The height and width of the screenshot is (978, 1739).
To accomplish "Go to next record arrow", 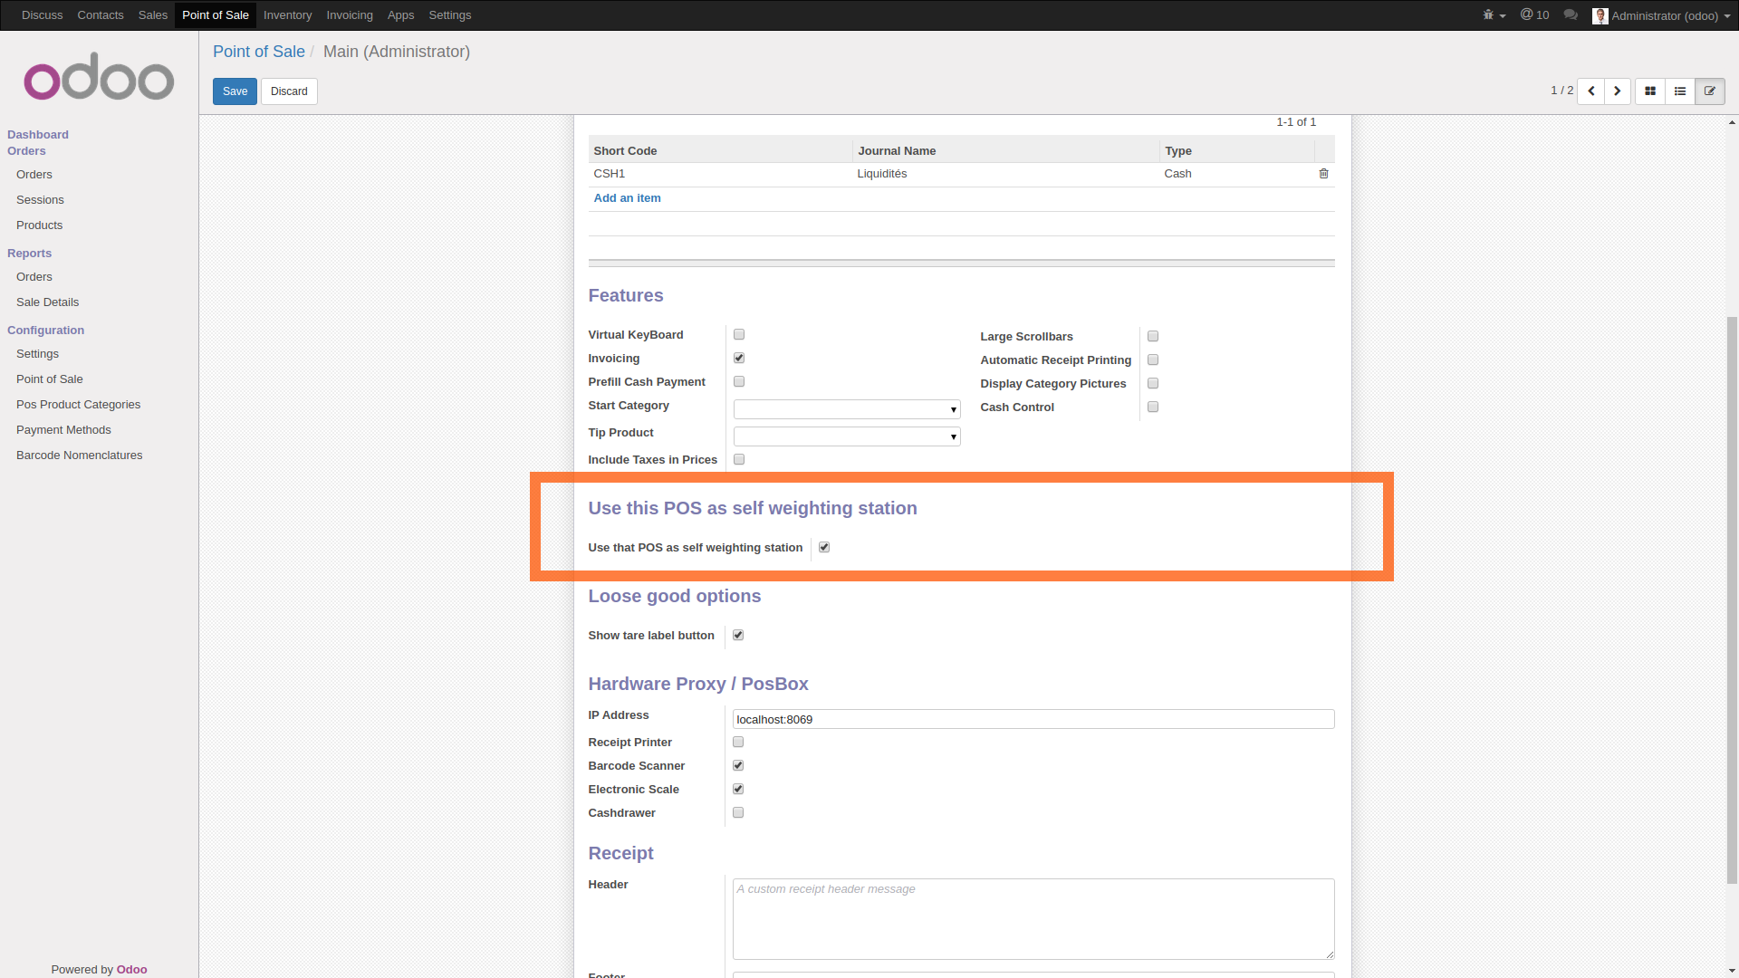I will 1617,91.
